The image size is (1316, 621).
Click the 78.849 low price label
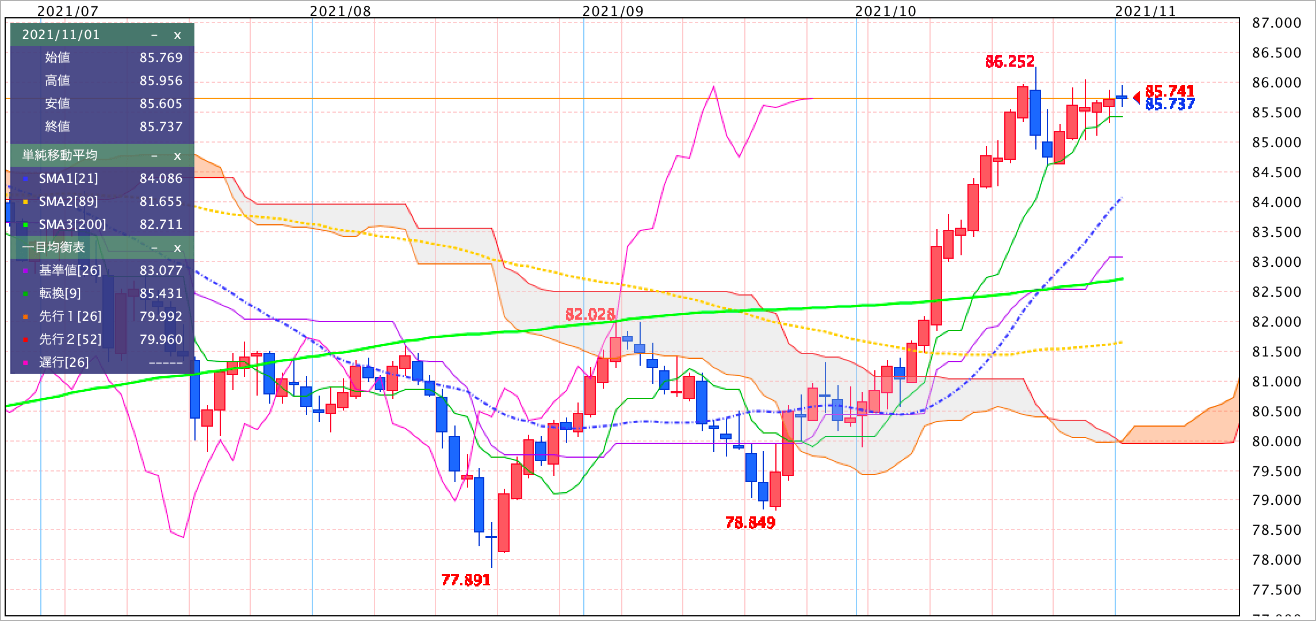751,523
